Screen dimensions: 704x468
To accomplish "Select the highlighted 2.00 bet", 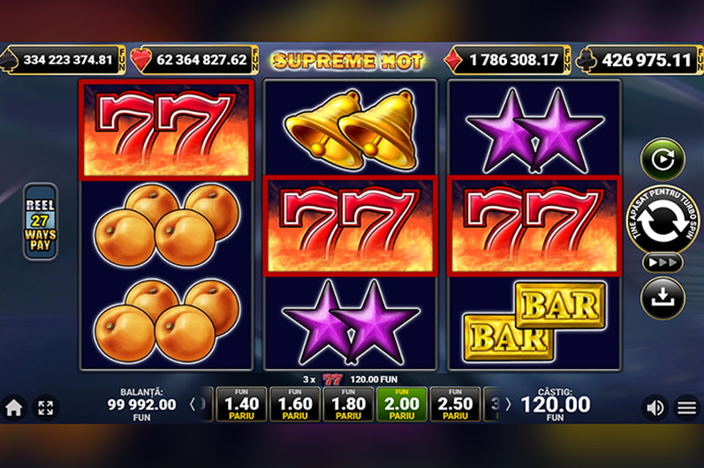I will pyautogui.click(x=402, y=404).
